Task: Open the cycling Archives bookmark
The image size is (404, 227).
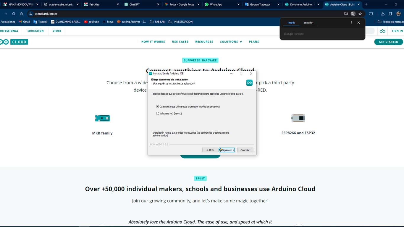Action: coord(132,22)
